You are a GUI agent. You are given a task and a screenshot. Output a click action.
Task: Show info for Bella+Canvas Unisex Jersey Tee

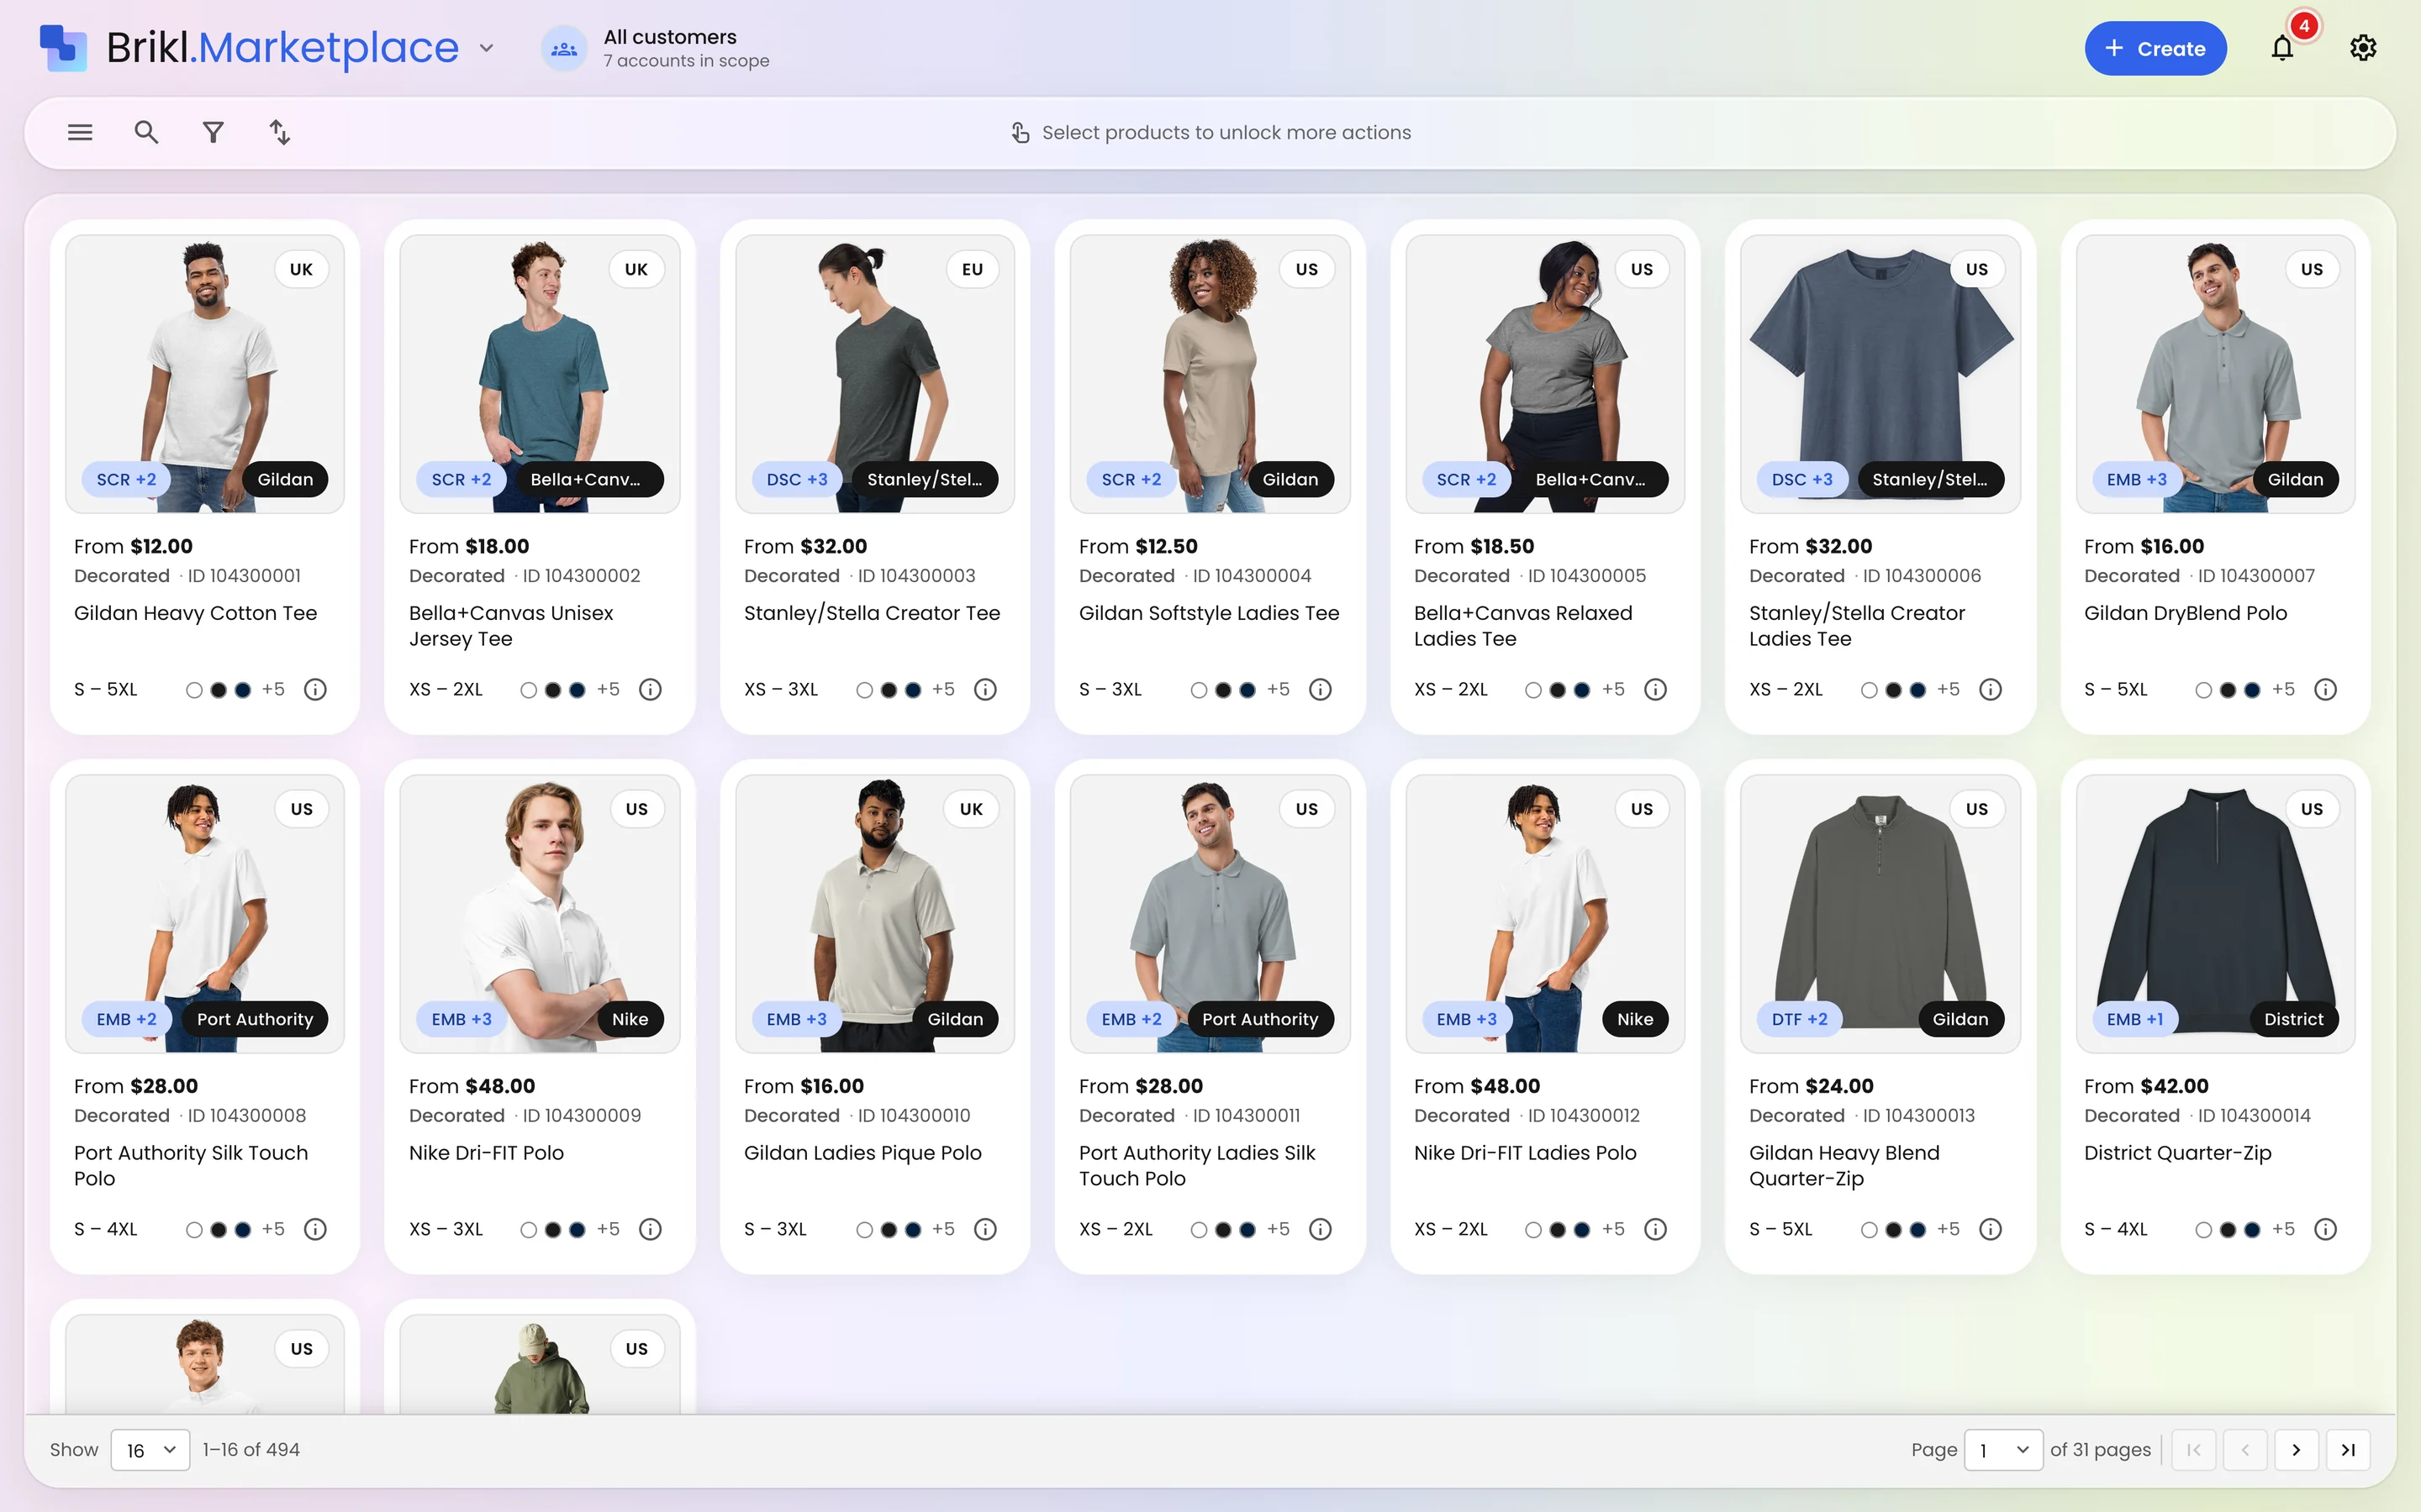click(651, 689)
